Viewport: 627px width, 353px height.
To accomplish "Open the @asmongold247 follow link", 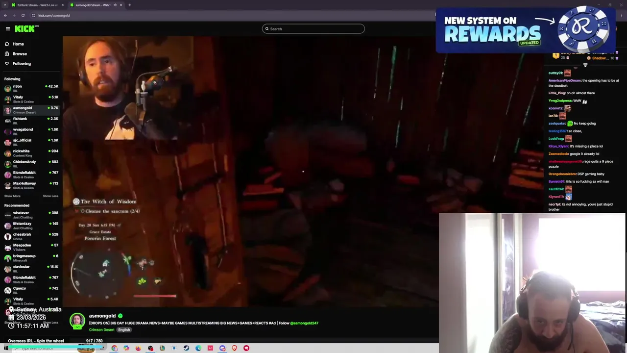I will click(304, 323).
